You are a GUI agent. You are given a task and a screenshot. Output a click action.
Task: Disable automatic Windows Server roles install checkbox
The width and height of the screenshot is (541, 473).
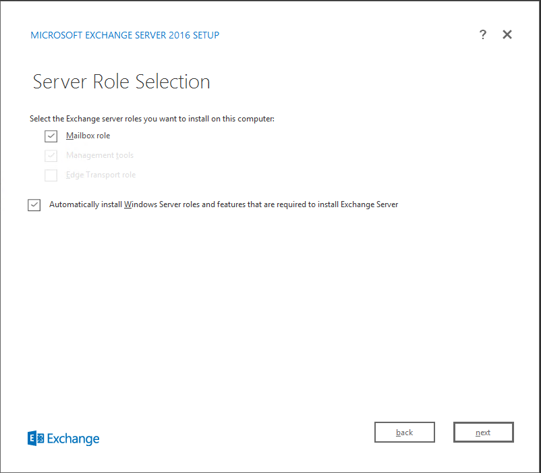coord(34,205)
